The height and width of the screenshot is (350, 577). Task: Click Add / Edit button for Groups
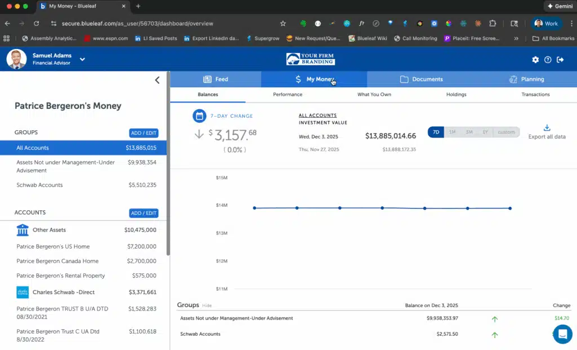point(144,133)
